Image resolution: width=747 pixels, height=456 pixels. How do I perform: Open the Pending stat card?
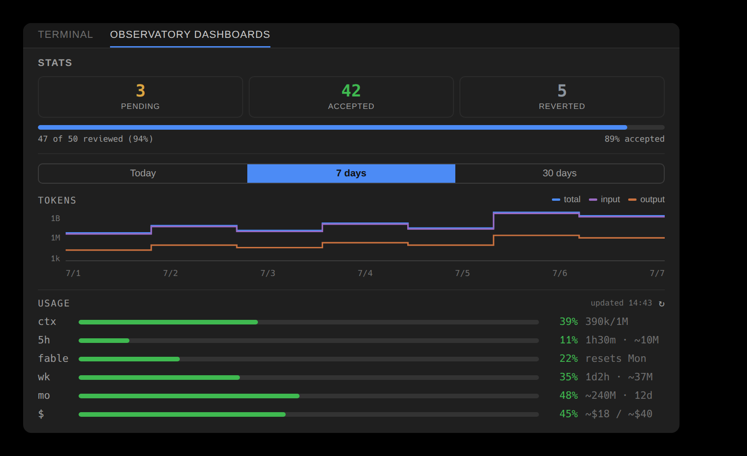(x=141, y=97)
